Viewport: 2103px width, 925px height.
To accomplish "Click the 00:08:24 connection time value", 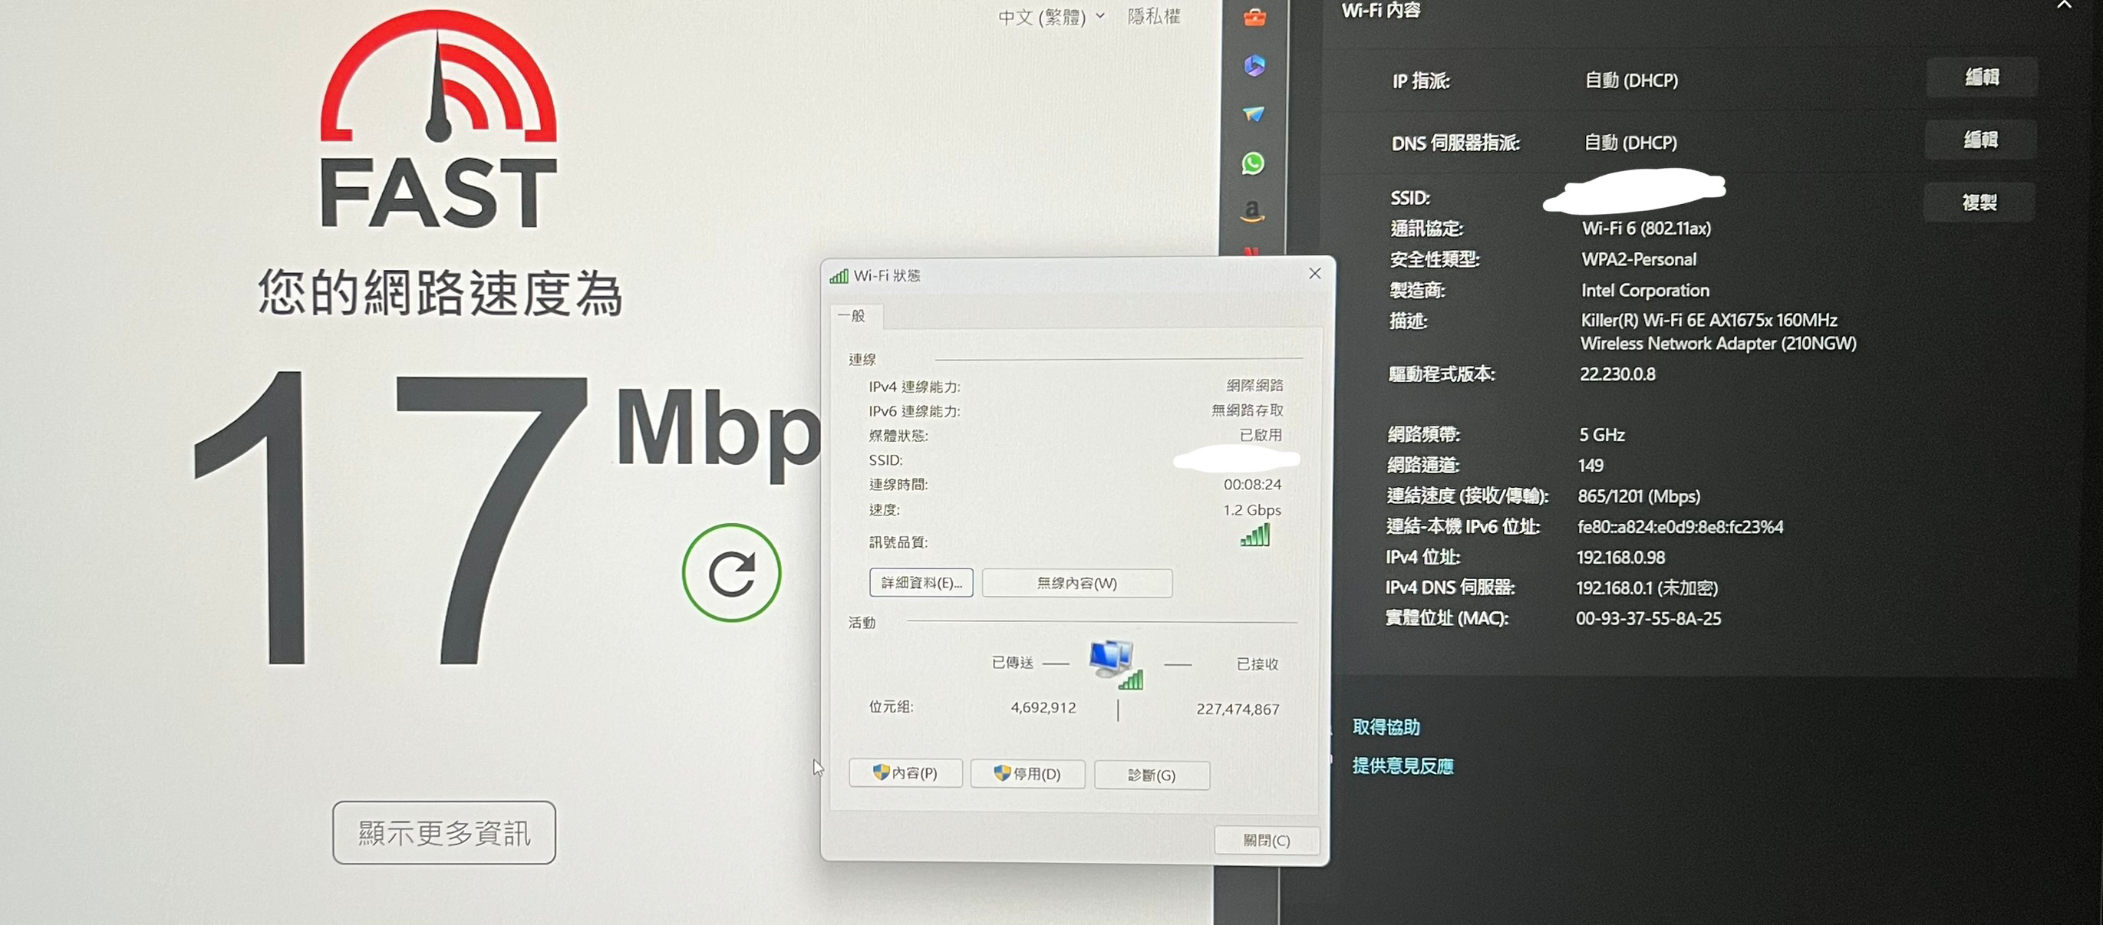I will pyautogui.click(x=1252, y=485).
